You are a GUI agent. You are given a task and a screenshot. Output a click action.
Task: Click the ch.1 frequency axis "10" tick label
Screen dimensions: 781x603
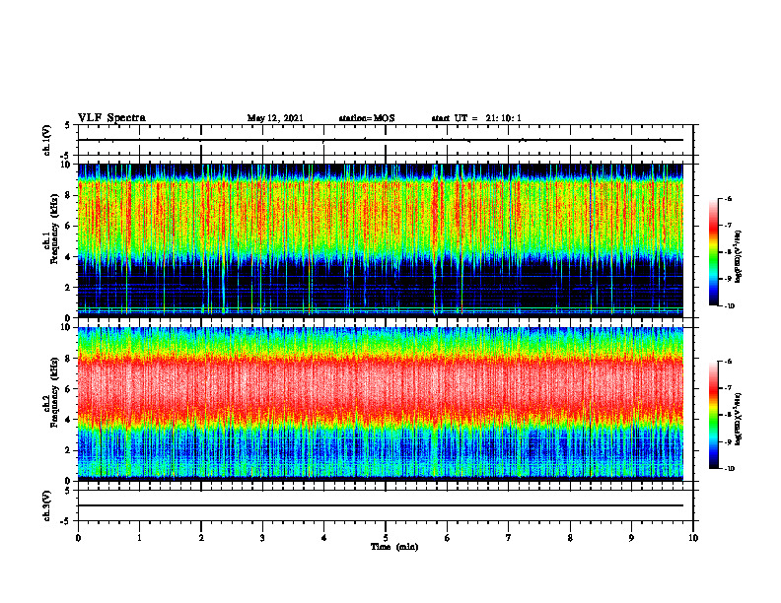click(66, 165)
